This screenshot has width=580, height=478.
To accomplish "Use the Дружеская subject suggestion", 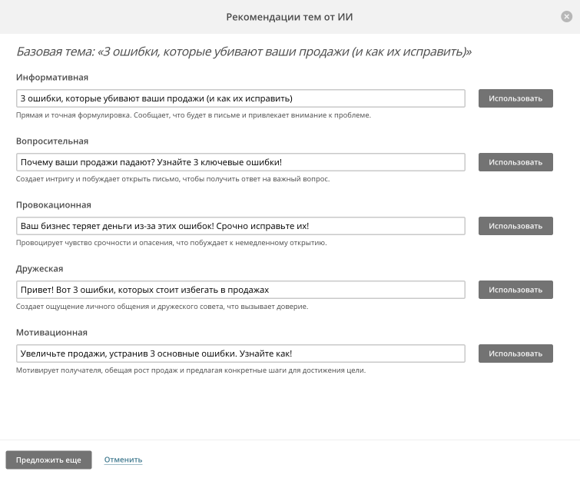I will 515,290.
